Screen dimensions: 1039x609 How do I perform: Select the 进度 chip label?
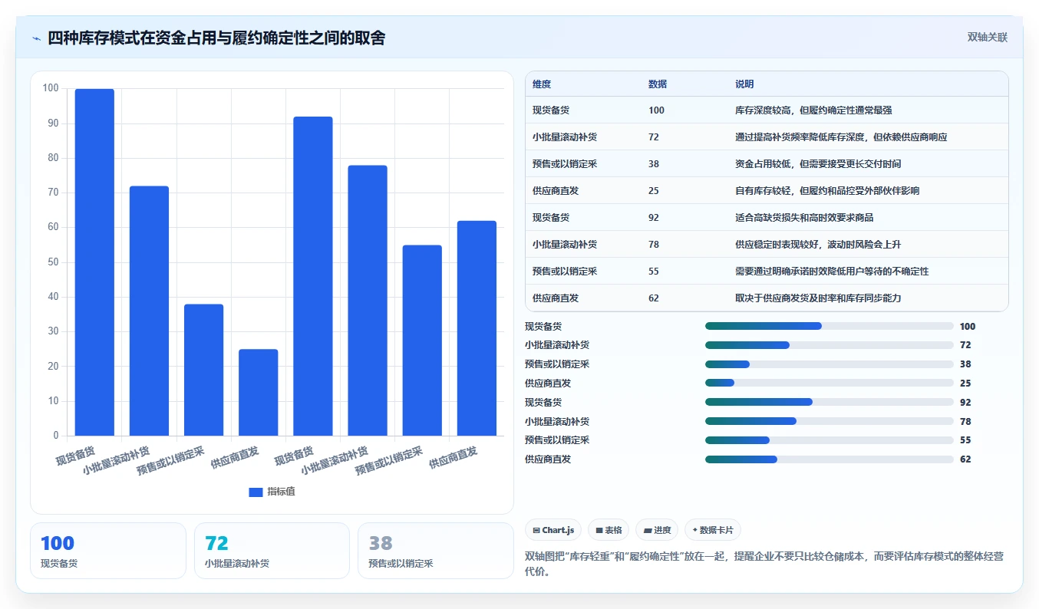click(662, 530)
